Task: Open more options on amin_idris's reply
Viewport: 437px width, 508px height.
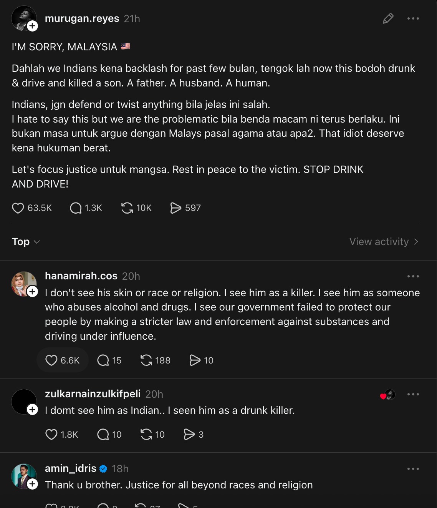Action: [x=413, y=469]
